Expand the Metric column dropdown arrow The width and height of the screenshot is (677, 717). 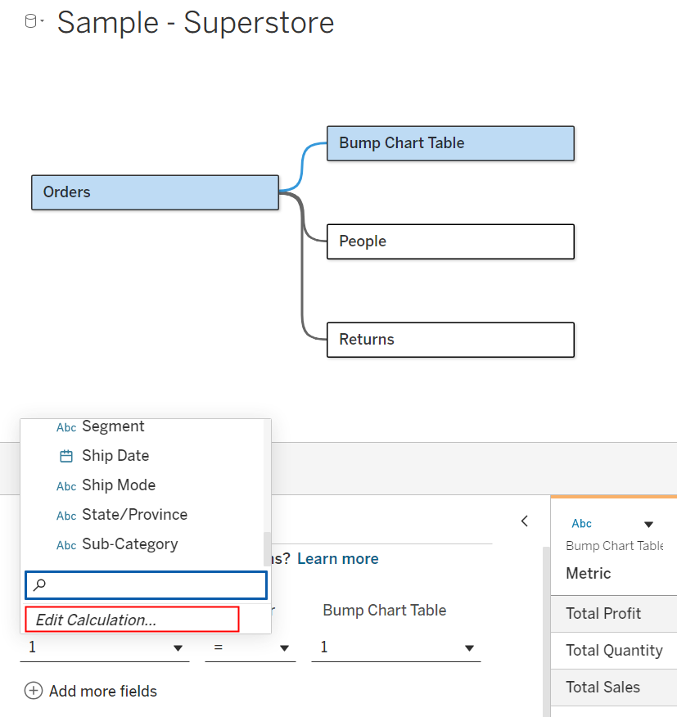coord(648,525)
